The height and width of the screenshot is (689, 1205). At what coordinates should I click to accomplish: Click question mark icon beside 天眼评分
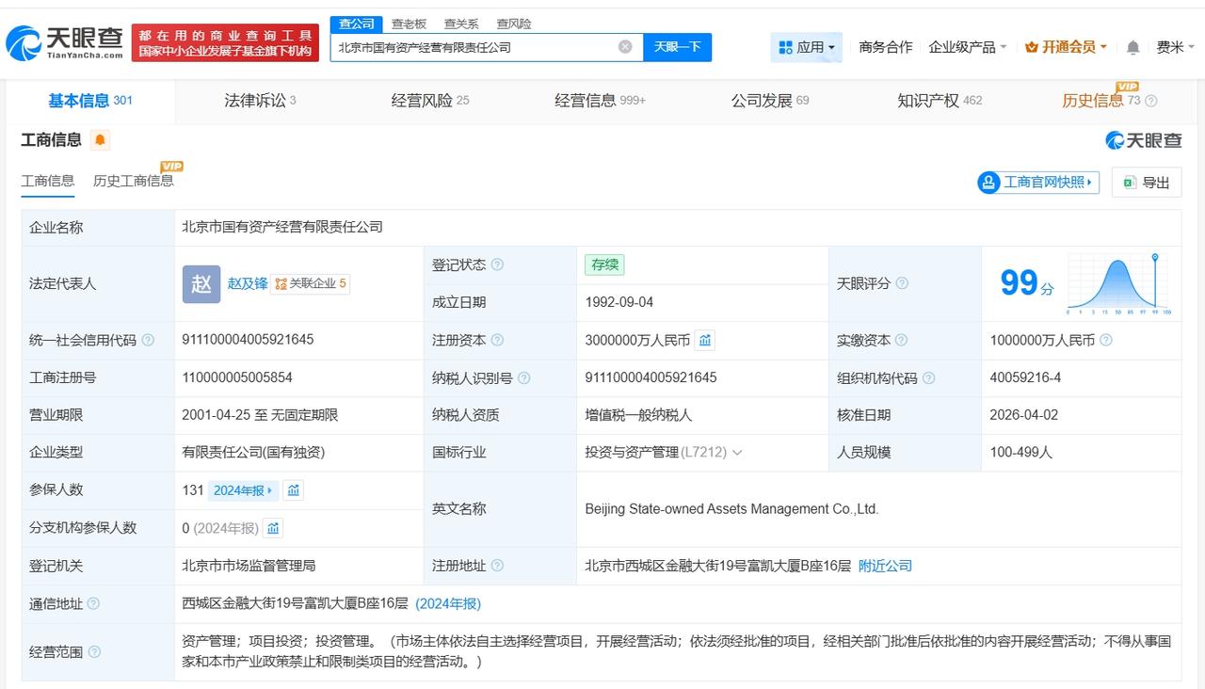click(902, 283)
